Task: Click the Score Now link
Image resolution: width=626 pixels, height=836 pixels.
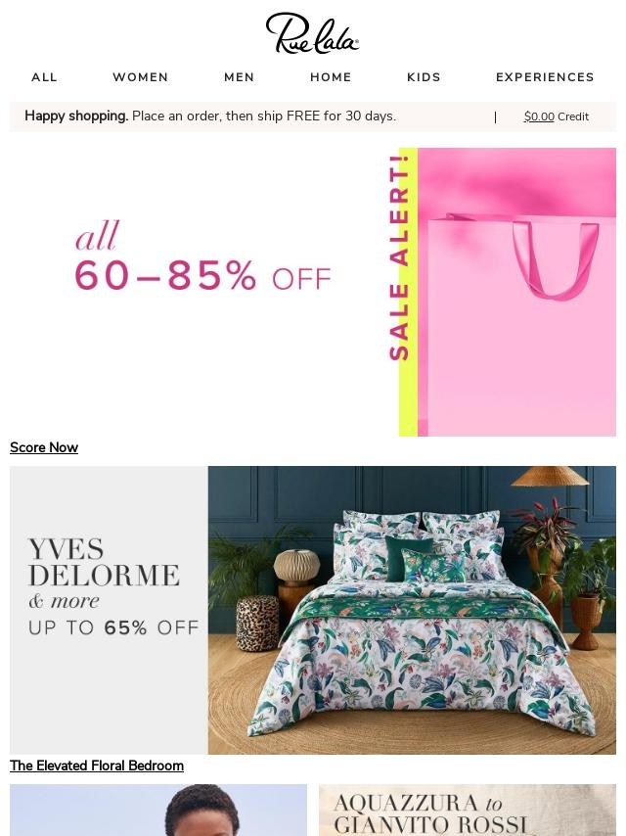Action: (44, 447)
